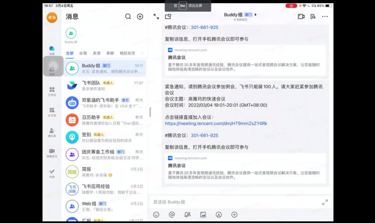Expand the message input to full editor
The height and width of the screenshot is (223, 375).
325,202
